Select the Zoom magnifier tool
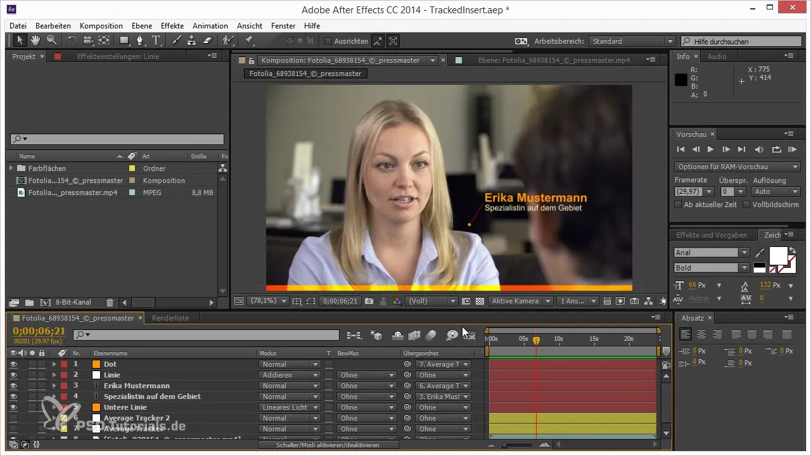This screenshot has width=811, height=456. pos(51,41)
